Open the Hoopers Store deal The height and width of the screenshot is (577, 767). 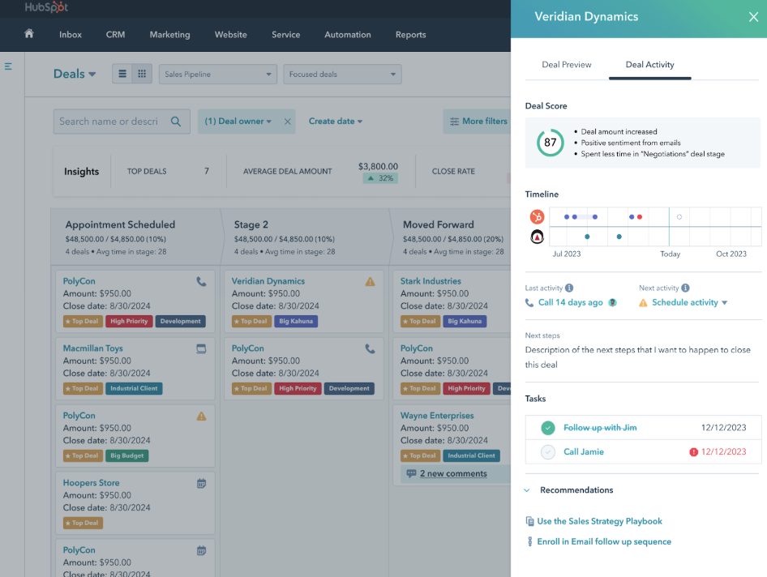(91, 483)
